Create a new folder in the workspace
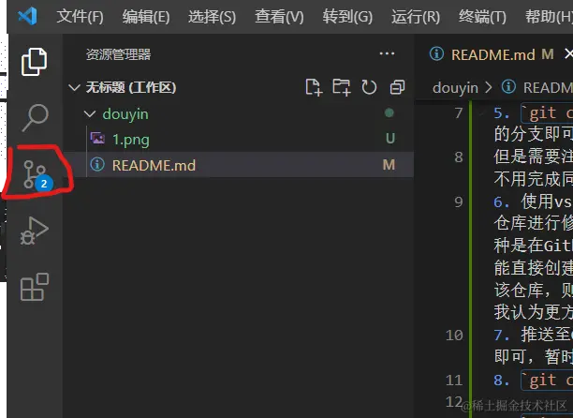573x418 pixels. pyautogui.click(x=342, y=87)
